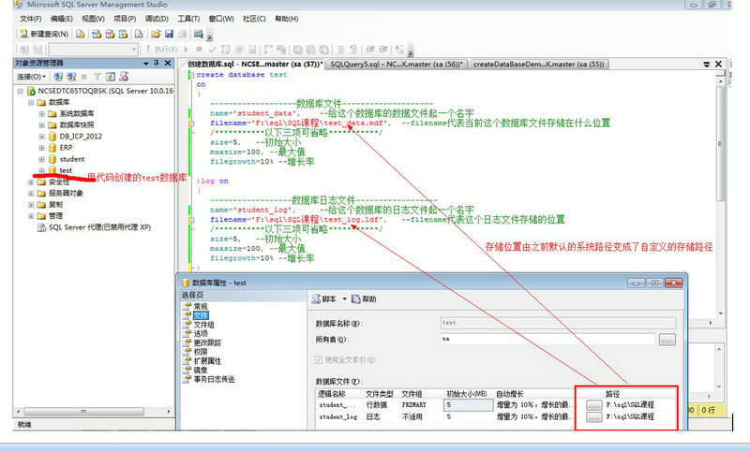Screen dimensions: 750x451
Task: Click the Analysis Services XMLA query icon
Action: tap(123, 34)
